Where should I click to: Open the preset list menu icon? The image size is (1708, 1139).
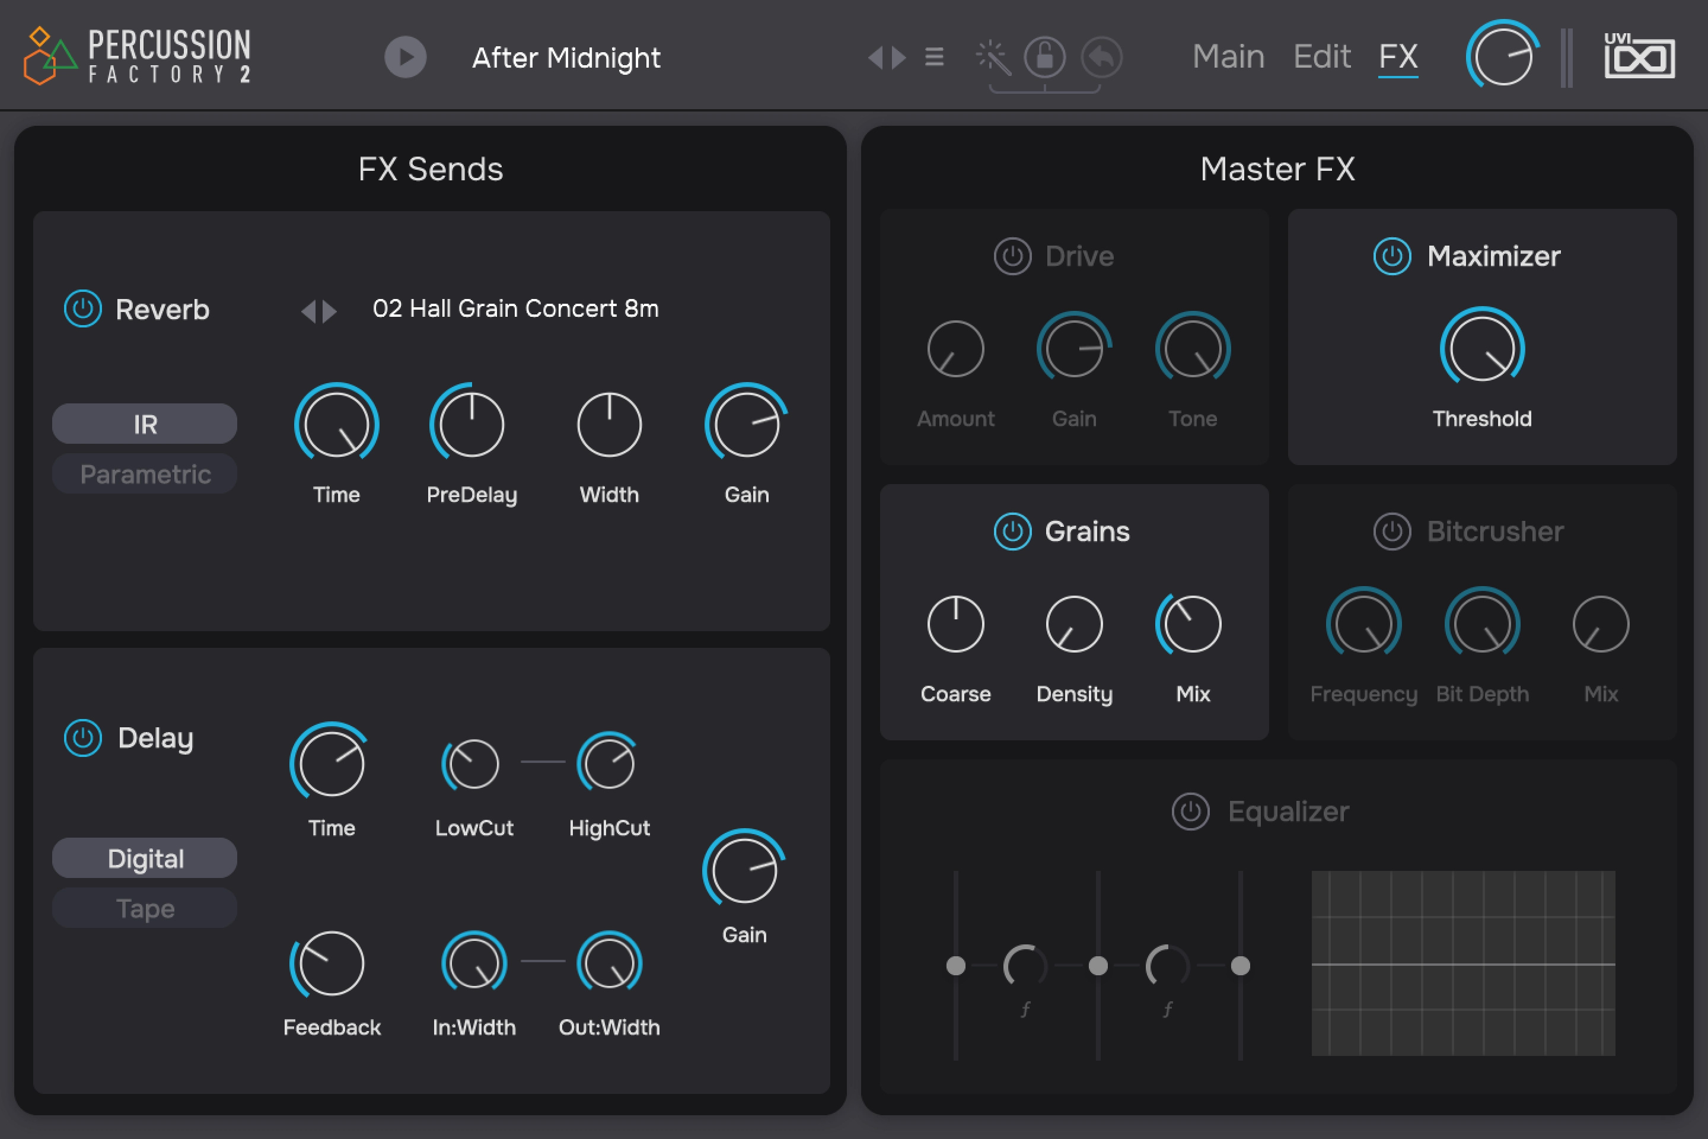click(x=935, y=57)
